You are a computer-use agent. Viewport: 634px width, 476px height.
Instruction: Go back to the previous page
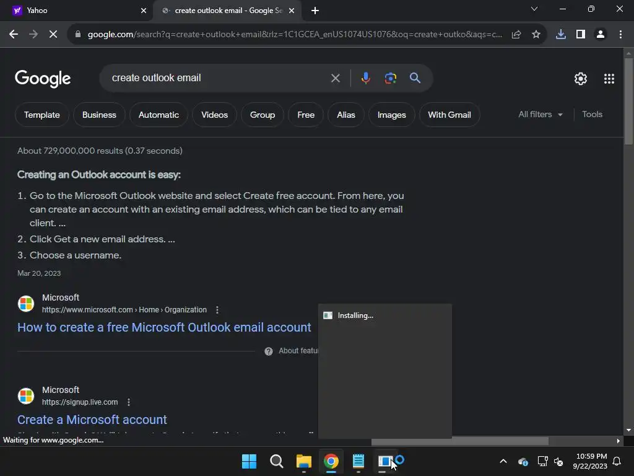point(14,35)
